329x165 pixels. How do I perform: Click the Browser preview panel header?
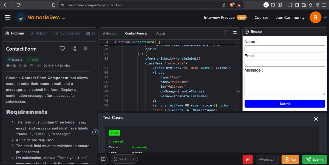(285, 31)
